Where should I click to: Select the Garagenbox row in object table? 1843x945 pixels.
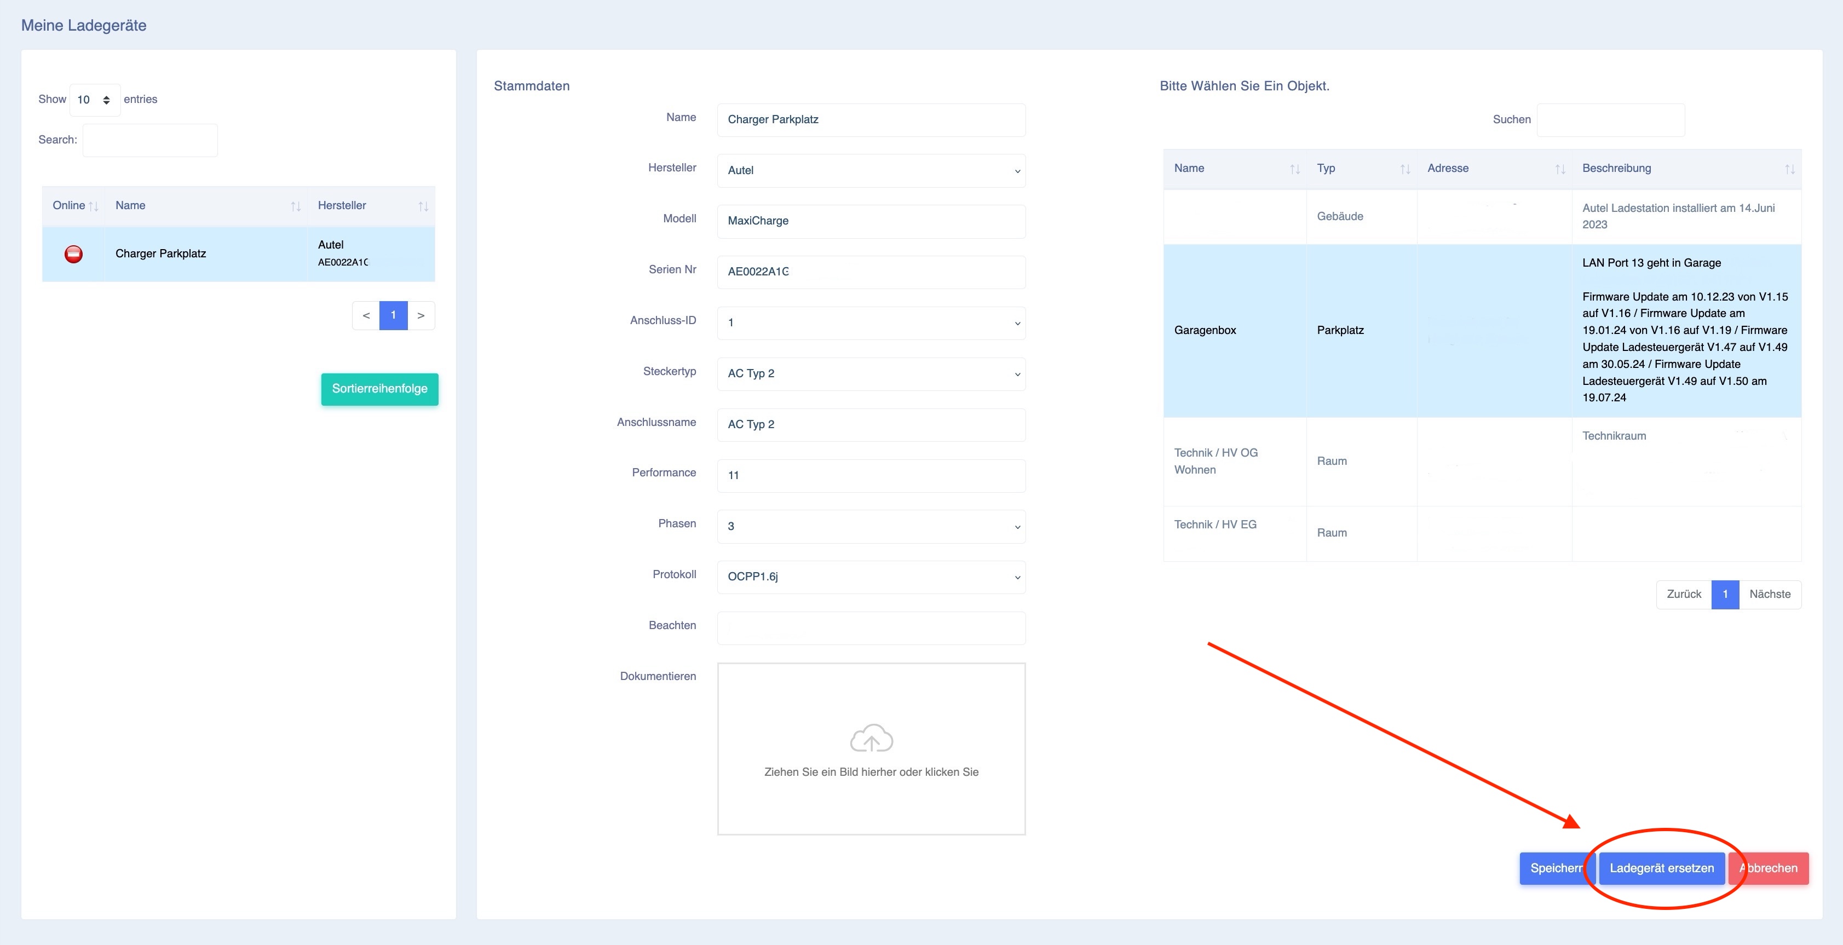[x=1482, y=331]
